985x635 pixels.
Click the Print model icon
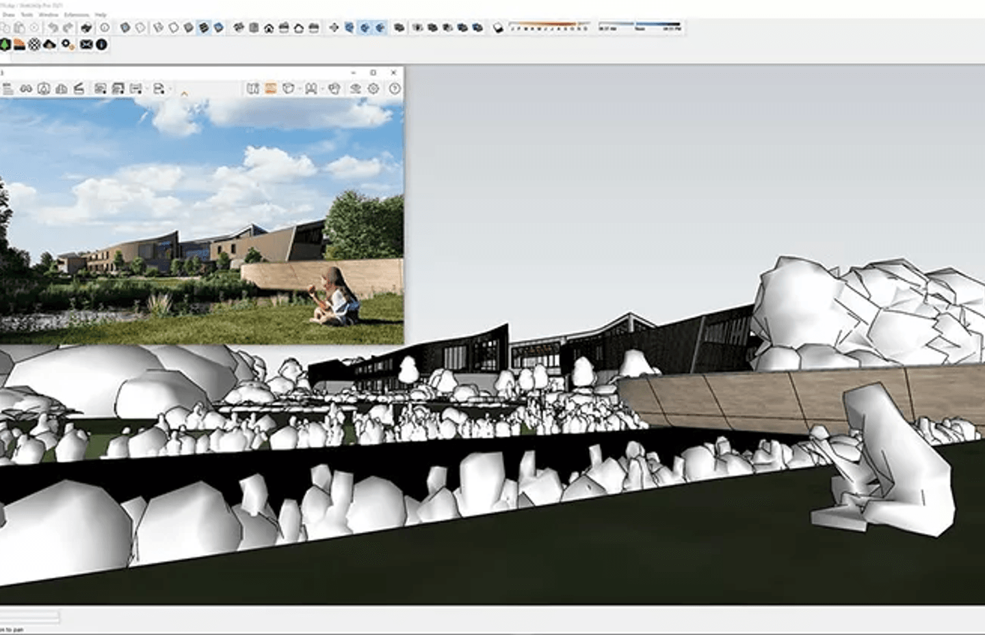[86, 28]
